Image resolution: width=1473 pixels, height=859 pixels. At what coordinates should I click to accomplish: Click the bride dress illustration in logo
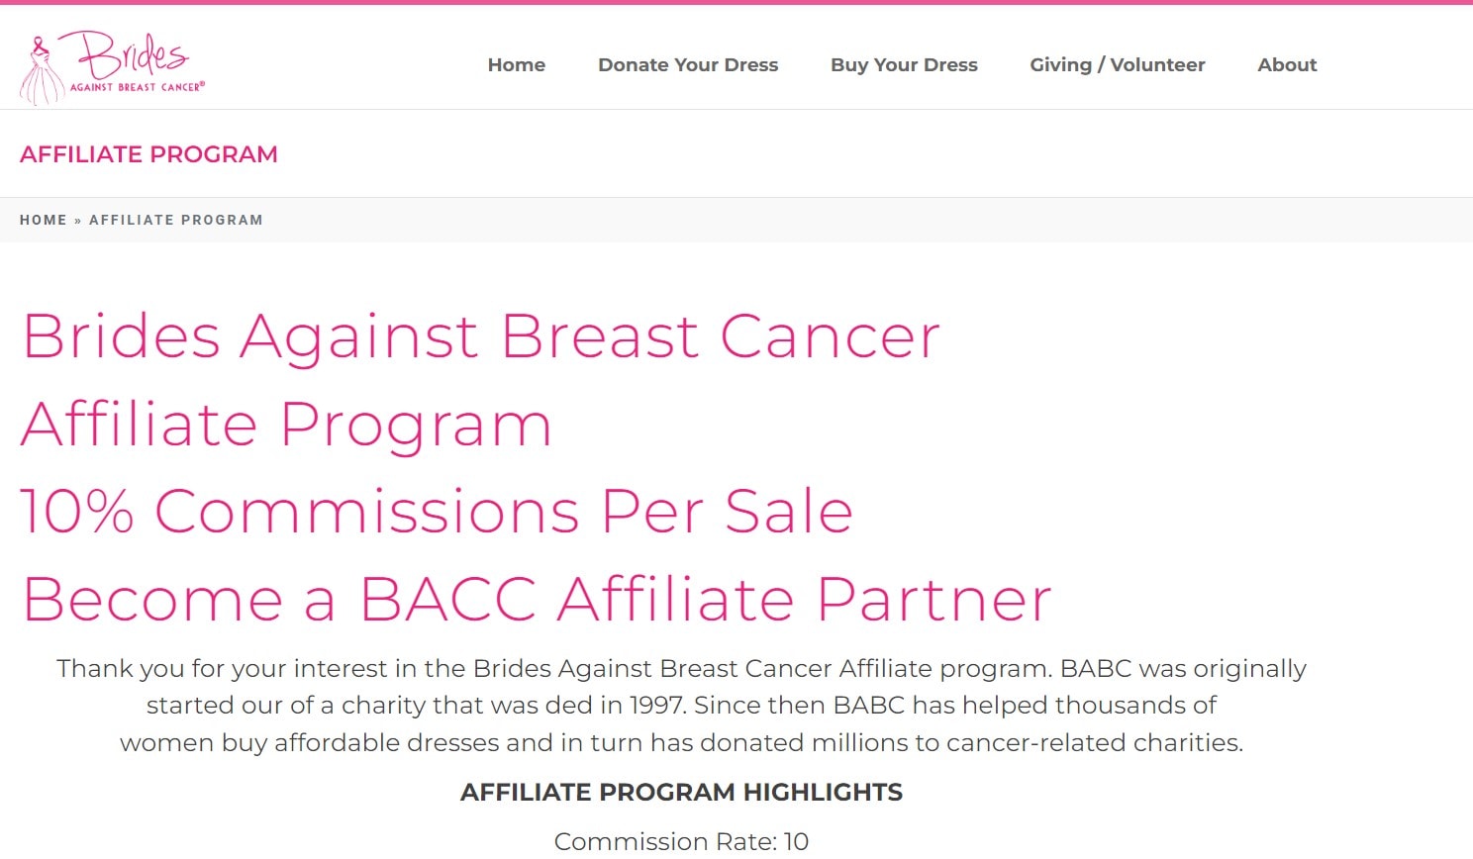click(41, 75)
